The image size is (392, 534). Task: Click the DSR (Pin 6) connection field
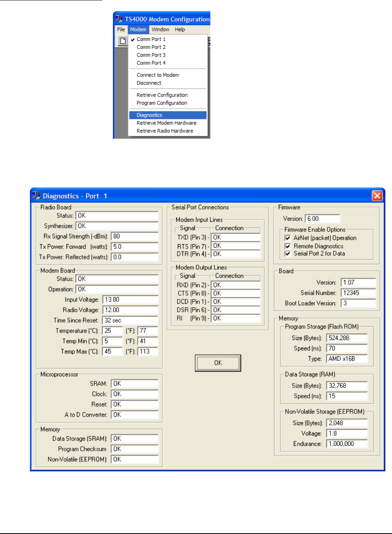pos(236,310)
